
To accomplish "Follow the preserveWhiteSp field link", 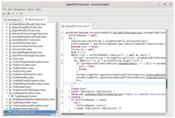I will (x=156, y=75).
